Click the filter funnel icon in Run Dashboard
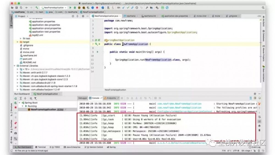This screenshot has height=155, width=275. coord(35,99)
